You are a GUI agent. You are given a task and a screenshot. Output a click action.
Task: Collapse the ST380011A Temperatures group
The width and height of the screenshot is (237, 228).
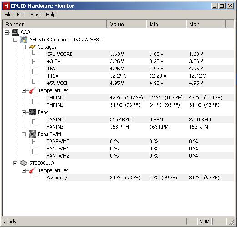24,170
